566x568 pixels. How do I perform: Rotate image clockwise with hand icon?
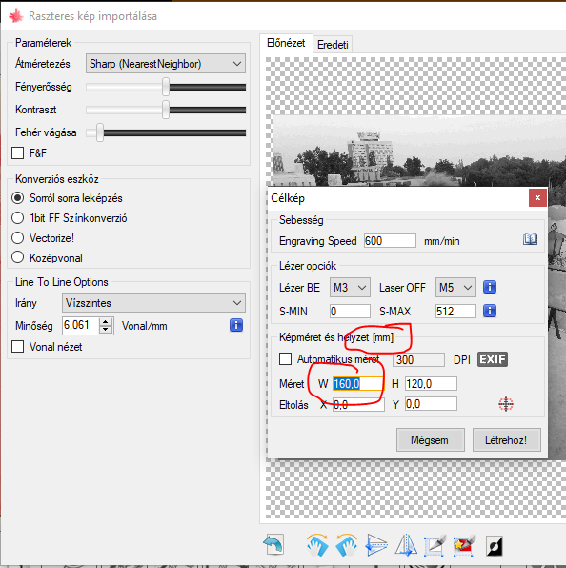[x=317, y=544]
